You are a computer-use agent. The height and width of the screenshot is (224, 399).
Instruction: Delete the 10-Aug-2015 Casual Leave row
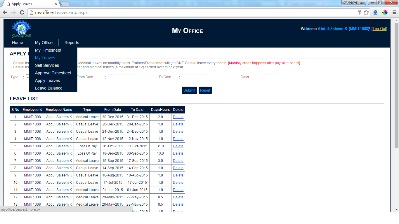(178, 175)
